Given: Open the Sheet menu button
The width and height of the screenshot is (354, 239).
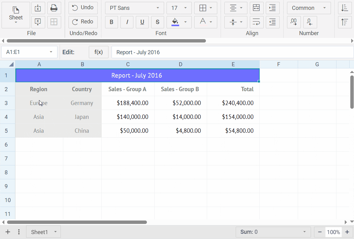Looking at the screenshot, I should point(16,15).
